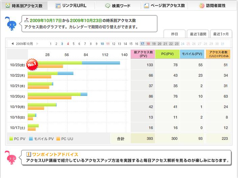Click the No.1 badge on 10/23
The height and width of the screenshot is (178, 238).
click(32, 65)
